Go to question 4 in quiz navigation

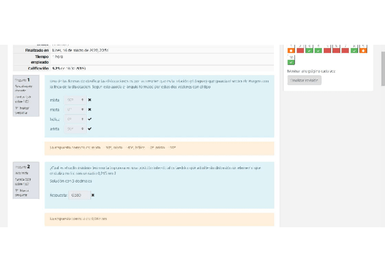click(318, 49)
